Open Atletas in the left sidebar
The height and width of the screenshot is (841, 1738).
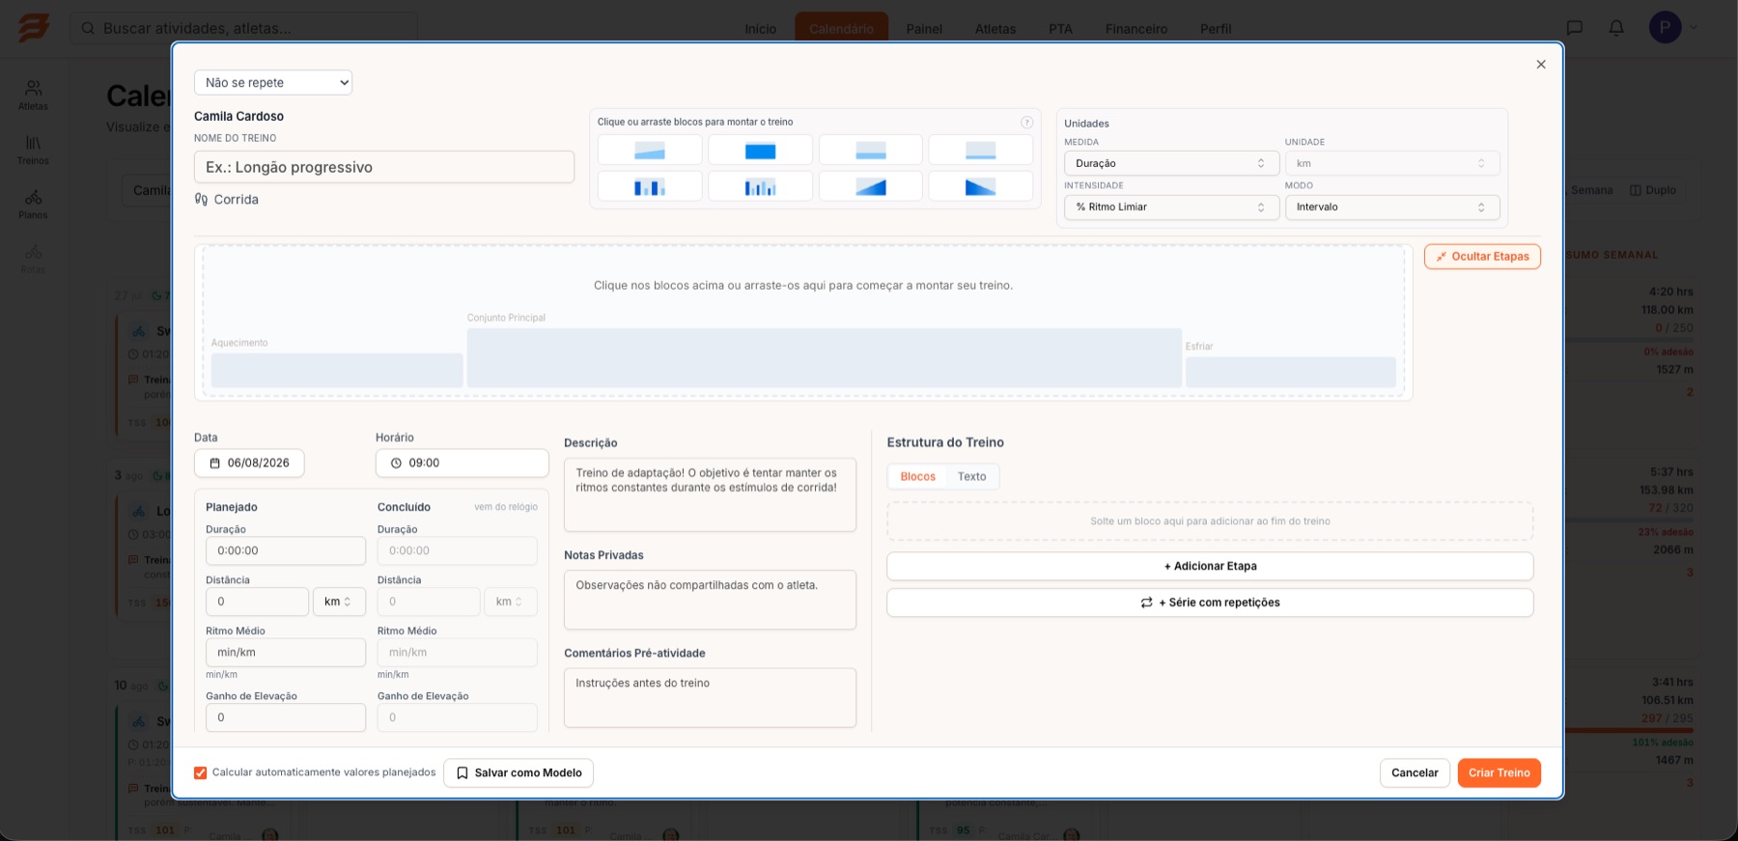tap(33, 96)
